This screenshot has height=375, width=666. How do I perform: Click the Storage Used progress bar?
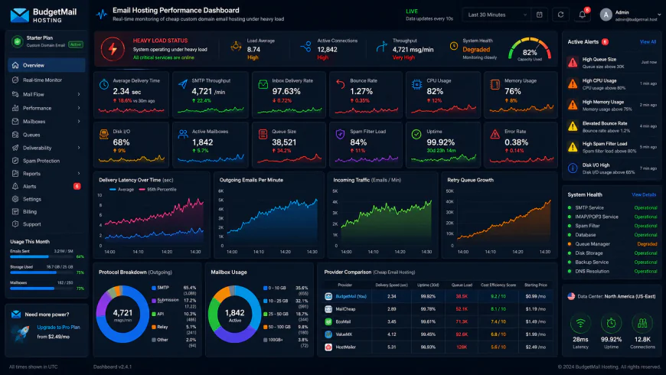coord(42,272)
